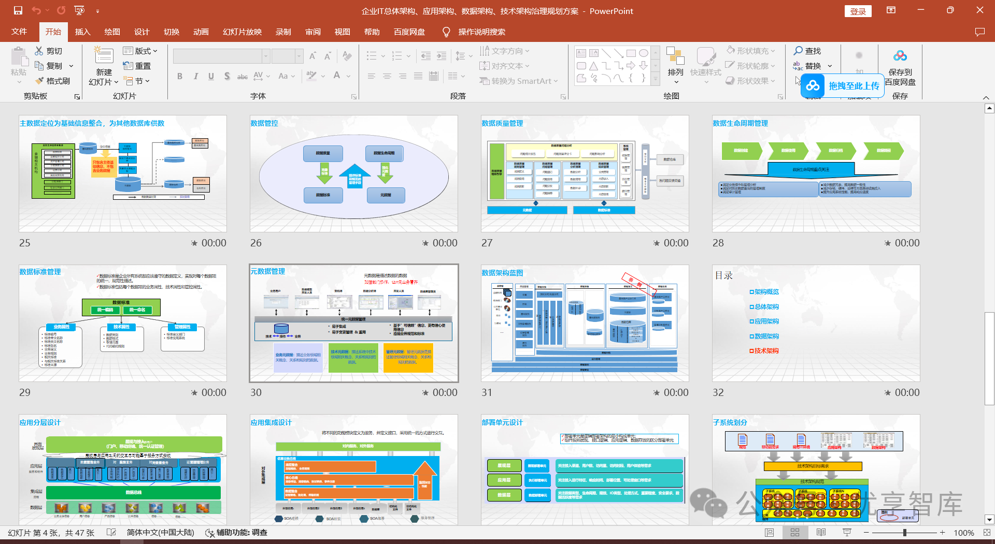Switch to Transitions (切换) tab

(x=172, y=32)
